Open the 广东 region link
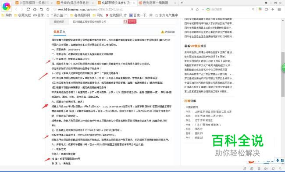This screenshot has width=285, height=172. point(197,125)
